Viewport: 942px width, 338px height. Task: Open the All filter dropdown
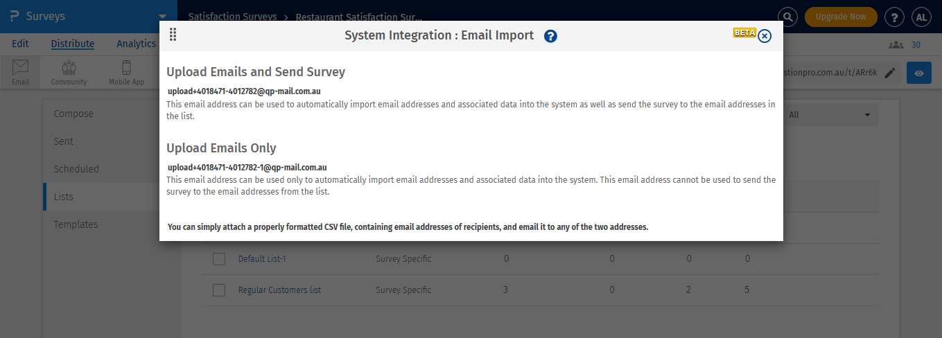pyautogui.click(x=830, y=115)
